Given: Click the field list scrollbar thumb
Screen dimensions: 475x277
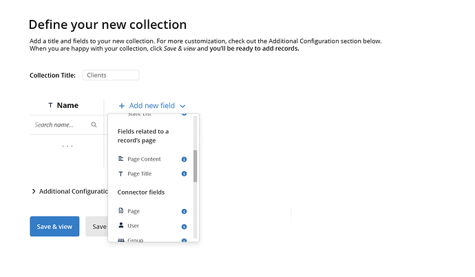Looking at the screenshot, I should [195, 166].
